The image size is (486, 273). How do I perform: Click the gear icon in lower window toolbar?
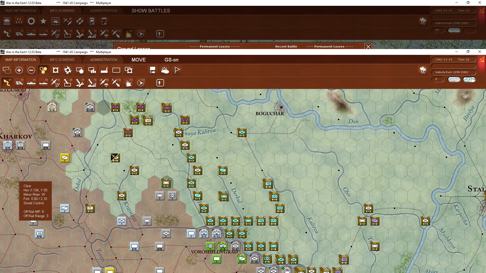click(x=68, y=70)
